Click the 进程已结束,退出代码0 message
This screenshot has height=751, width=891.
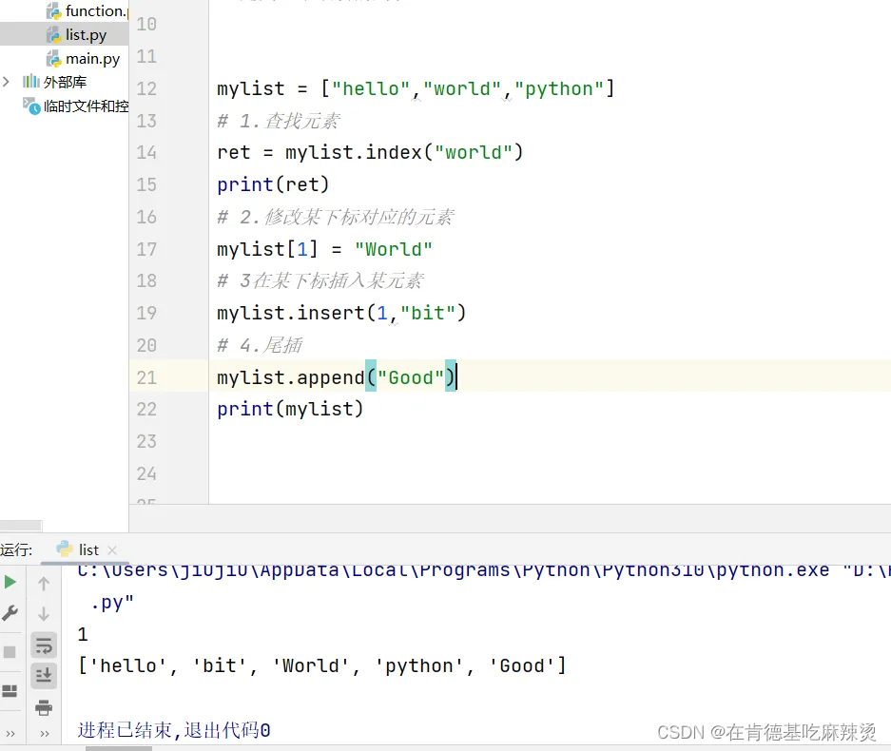point(174,730)
